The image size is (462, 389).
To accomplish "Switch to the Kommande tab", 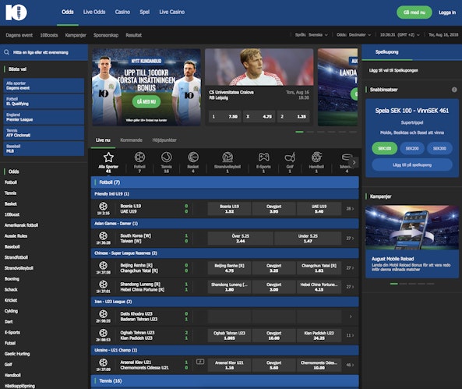I will click(131, 140).
